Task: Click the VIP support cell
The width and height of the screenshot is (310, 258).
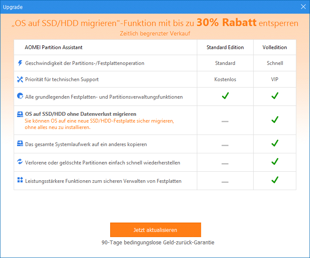Action: (275, 79)
